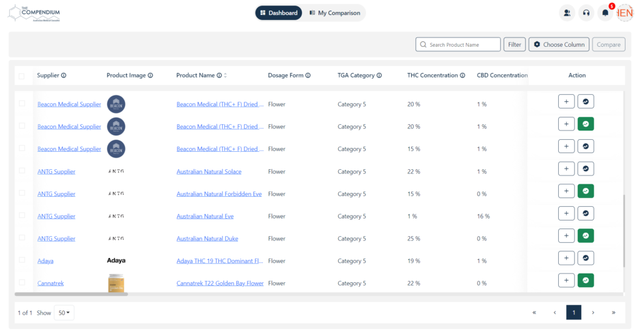Screen dimensions: 640x331
Task: Check the Adaya row checkbox
Action: coord(22,260)
